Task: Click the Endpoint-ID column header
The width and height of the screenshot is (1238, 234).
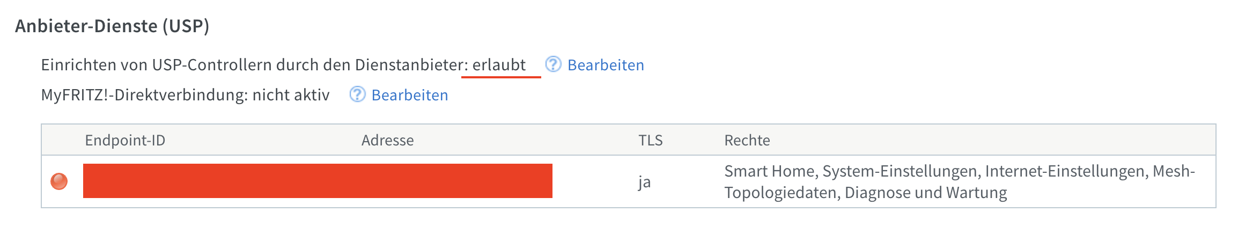Action: 125,140
